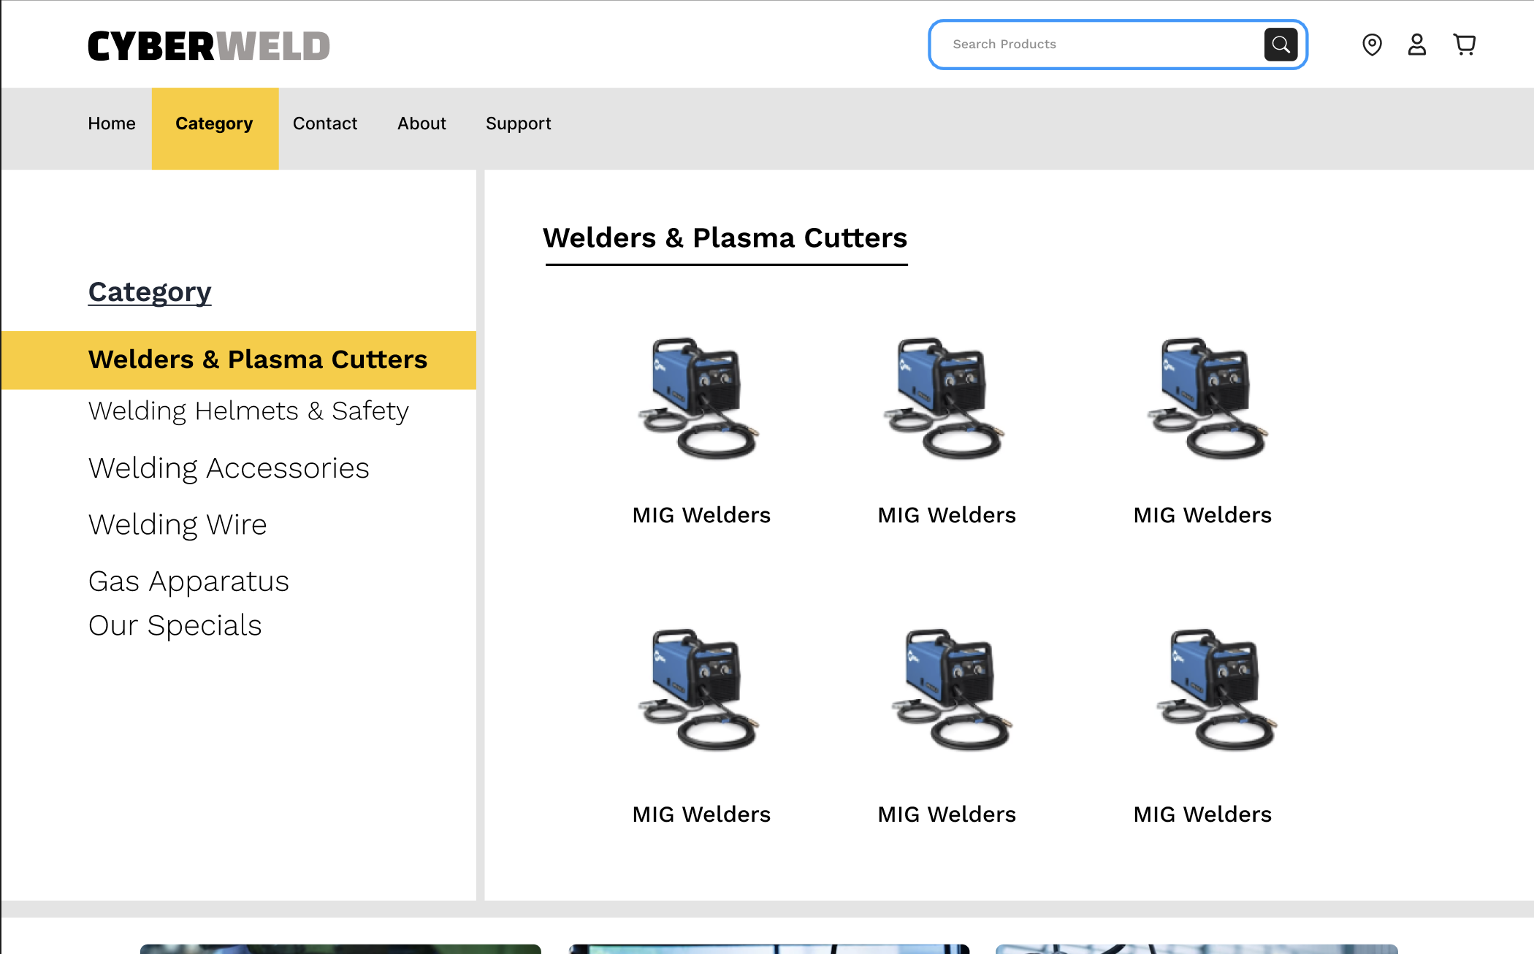View the Our Specials category
The width and height of the screenshot is (1534, 954).
[175, 625]
